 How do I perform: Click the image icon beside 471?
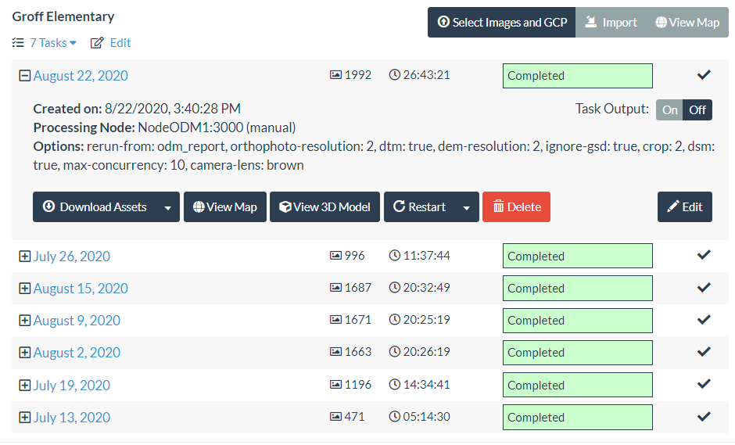point(335,417)
